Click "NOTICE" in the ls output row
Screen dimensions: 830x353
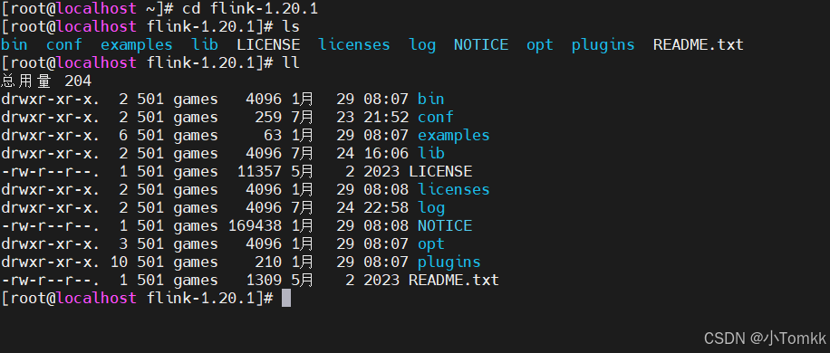pos(481,45)
